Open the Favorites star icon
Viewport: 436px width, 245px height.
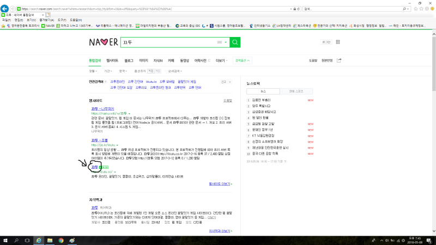pyautogui.click(x=421, y=9)
